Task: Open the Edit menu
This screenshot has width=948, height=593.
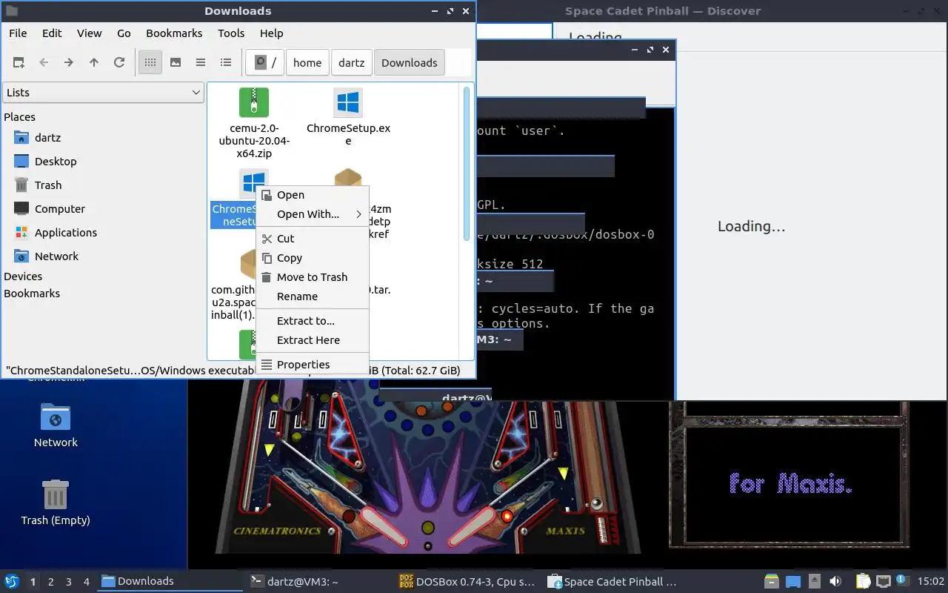Action: 52,33
